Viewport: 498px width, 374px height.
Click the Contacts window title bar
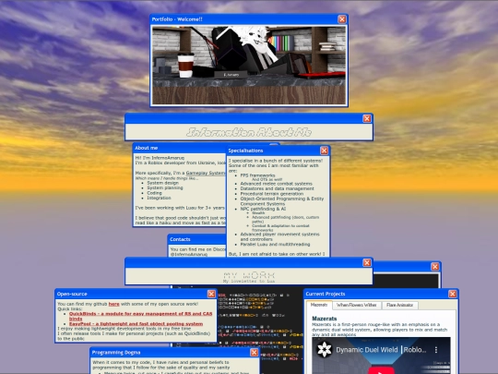(x=197, y=239)
